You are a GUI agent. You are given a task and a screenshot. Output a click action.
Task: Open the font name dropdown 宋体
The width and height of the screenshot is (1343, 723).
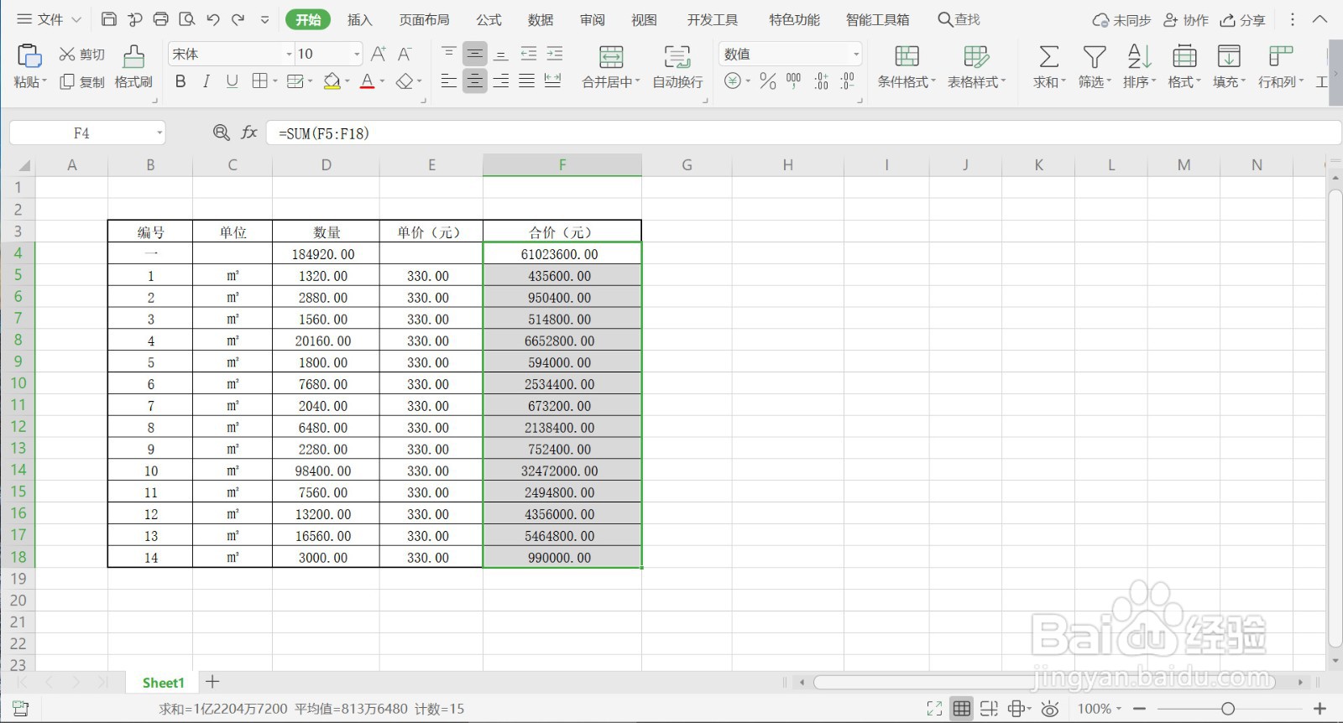tap(290, 55)
